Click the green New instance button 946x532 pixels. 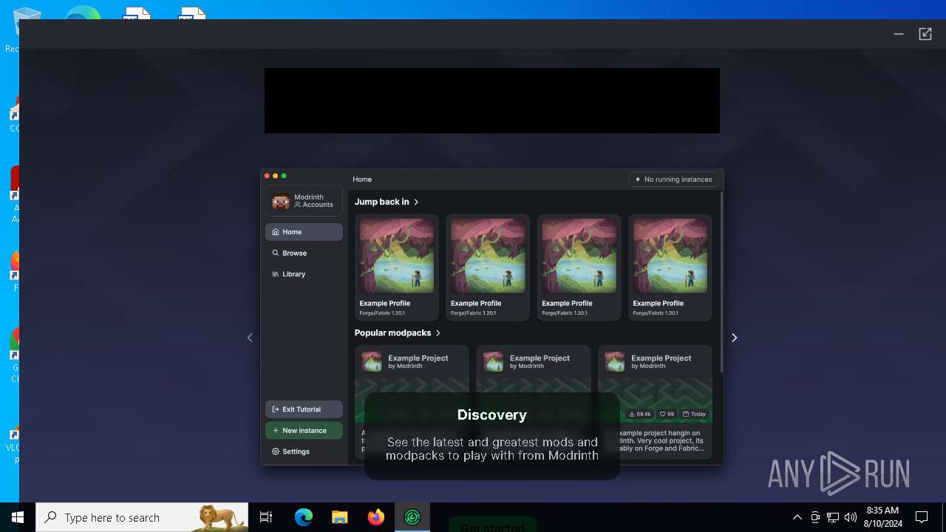tap(304, 431)
